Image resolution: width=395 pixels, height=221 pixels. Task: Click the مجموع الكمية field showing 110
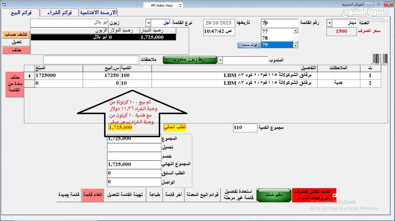245,128
